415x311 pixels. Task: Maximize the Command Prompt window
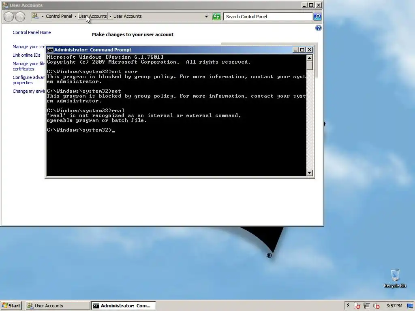coord(302,50)
